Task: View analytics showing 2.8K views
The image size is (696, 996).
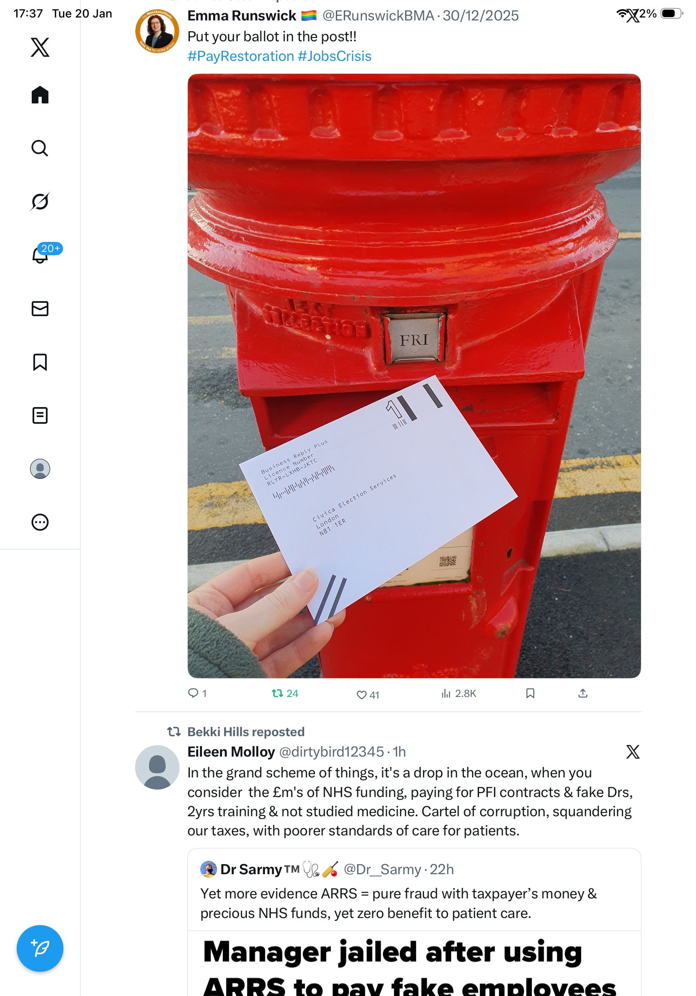Action: click(x=459, y=693)
